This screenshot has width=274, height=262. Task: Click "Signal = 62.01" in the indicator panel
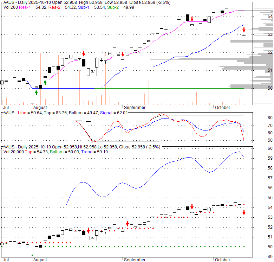coord(114,113)
